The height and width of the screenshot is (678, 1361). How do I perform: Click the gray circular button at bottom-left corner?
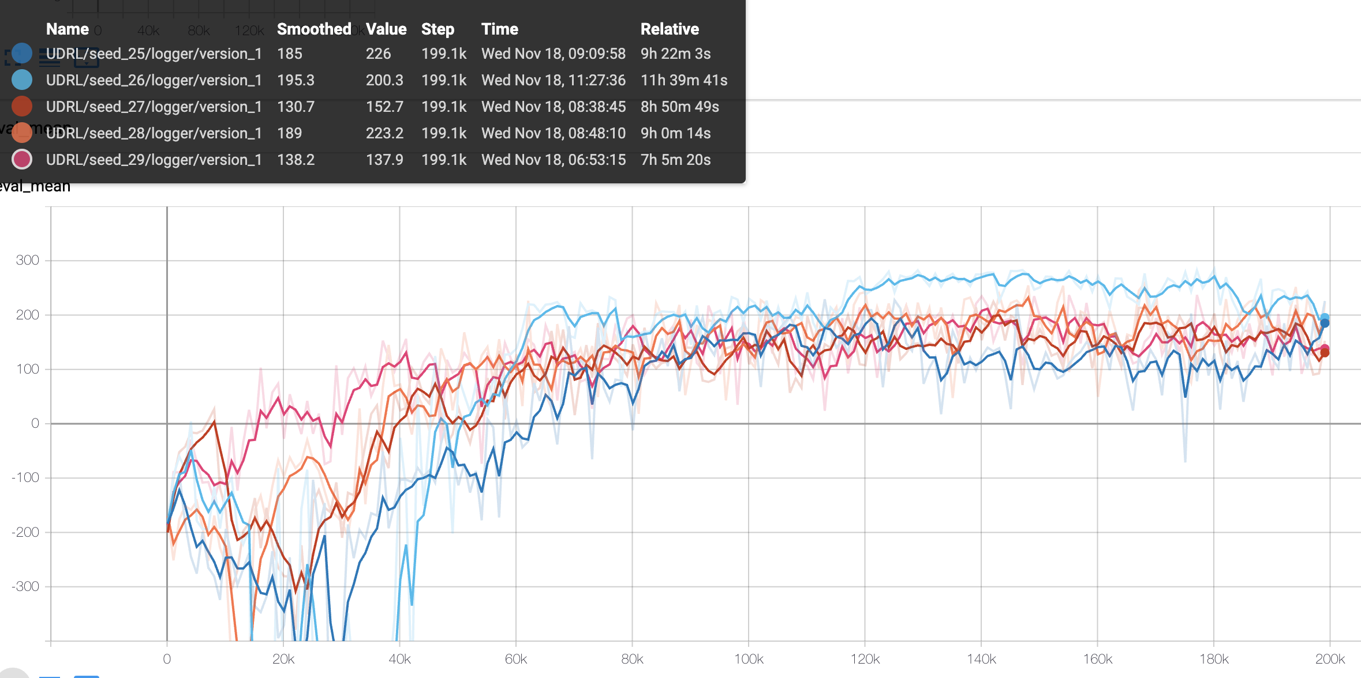12,673
